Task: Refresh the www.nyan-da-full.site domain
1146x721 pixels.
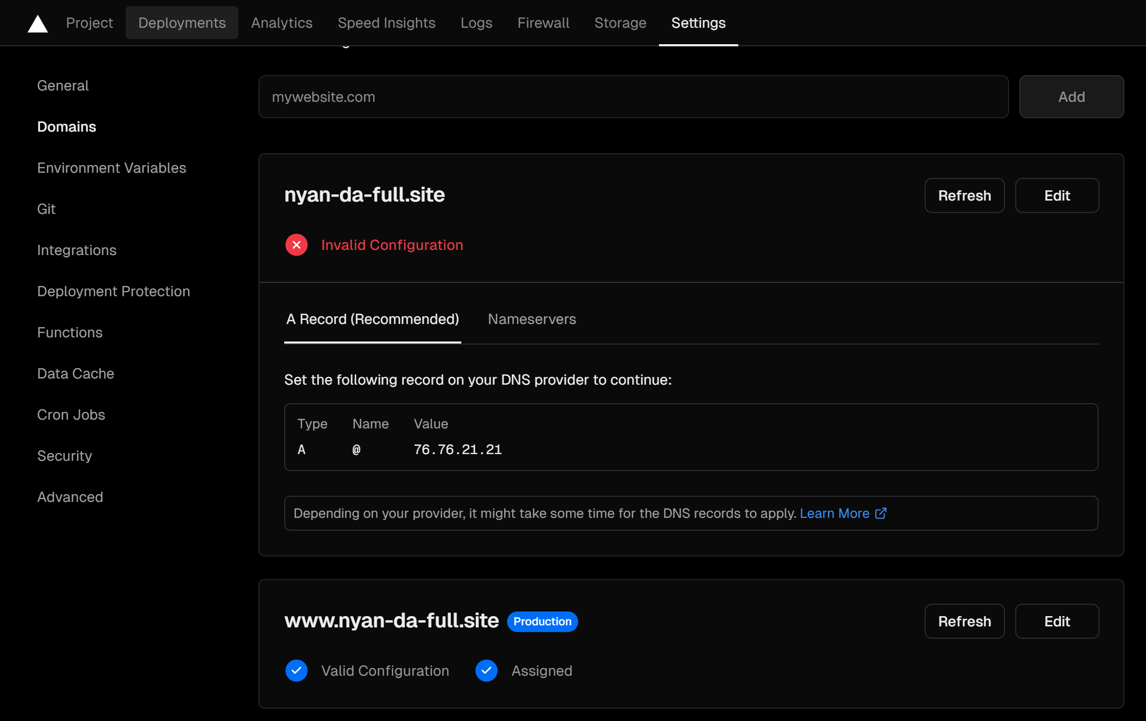Action: point(964,621)
